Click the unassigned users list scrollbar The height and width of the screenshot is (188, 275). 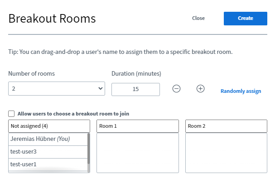(x=88, y=149)
